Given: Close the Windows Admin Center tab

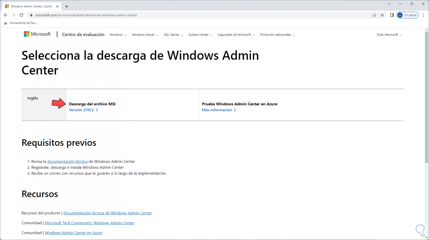Looking at the screenshot, I should click(57, 6).
